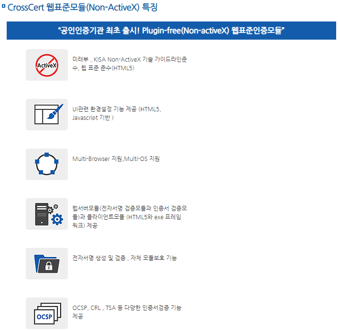Viewport: 340px width, 330px height.
Task: Select the stacked OCSP documents icon
Action: pyautogui.click(x=47, y=313)
